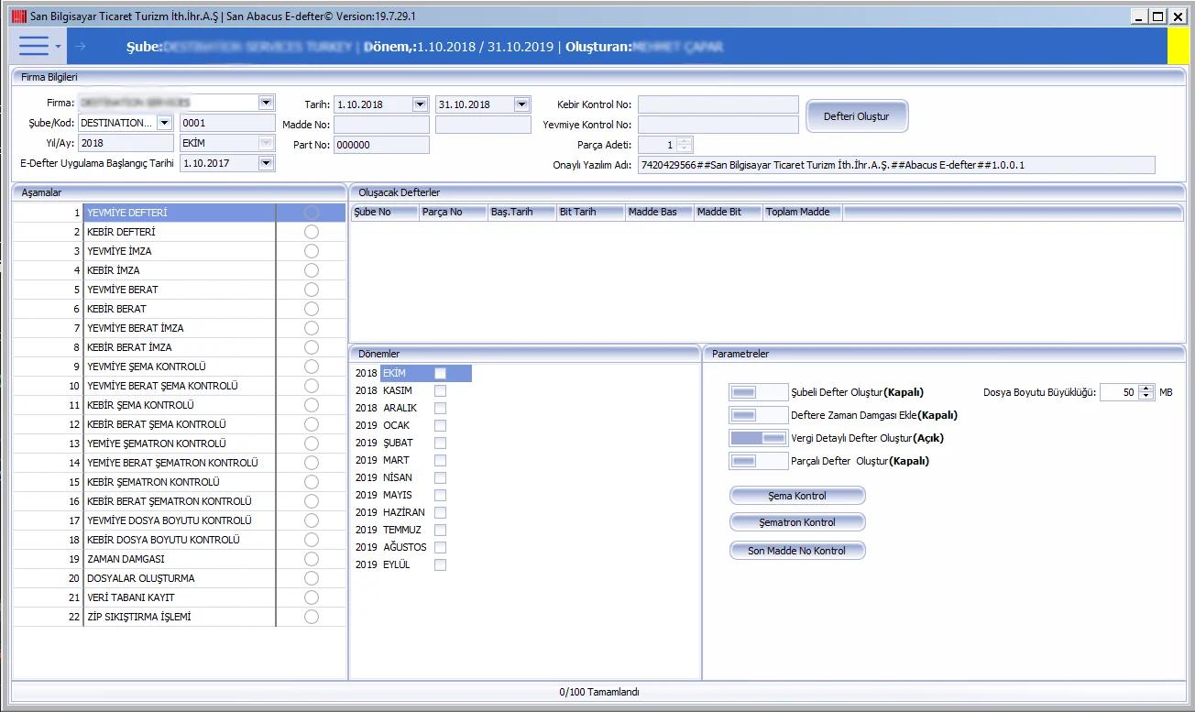This screenshot has height=712, width=1195.
Task: Toggle Şubeli Defter Oluştur switch
Action: (x=758, y=392)
